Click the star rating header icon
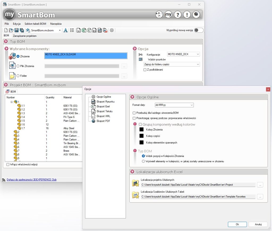Viewport: 272px width, 231px height. coord(159,15)
